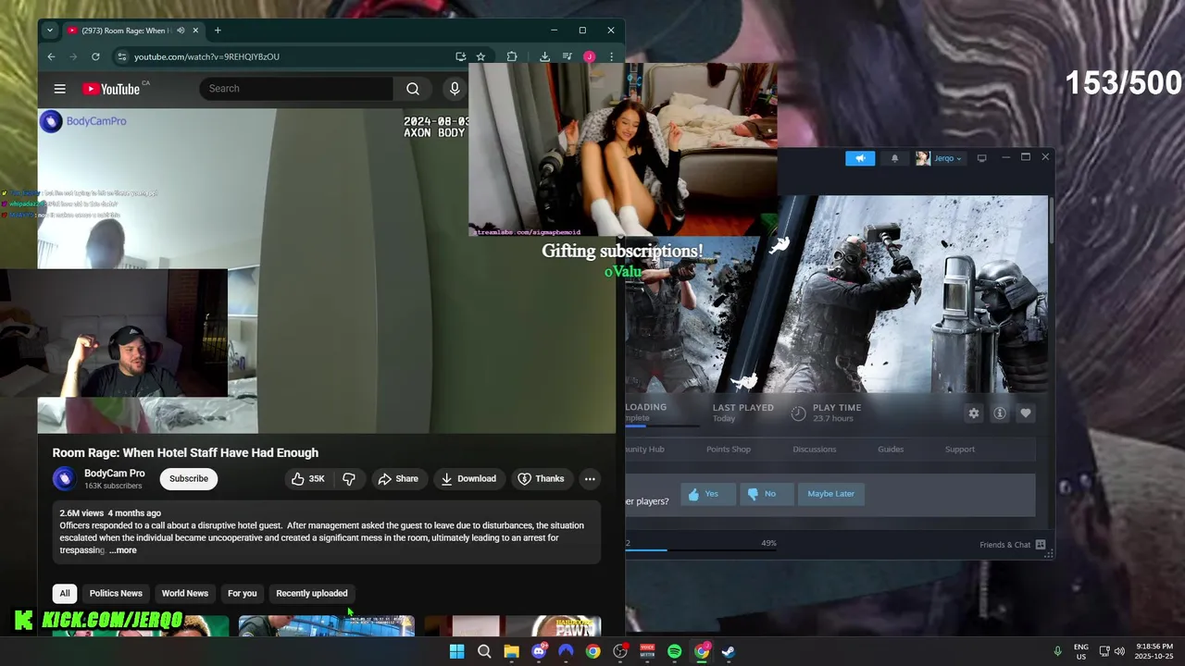This screenshot has width=1185, height=666.
Task: Open Steam Guides tab
Action: [x=891, y=449]
